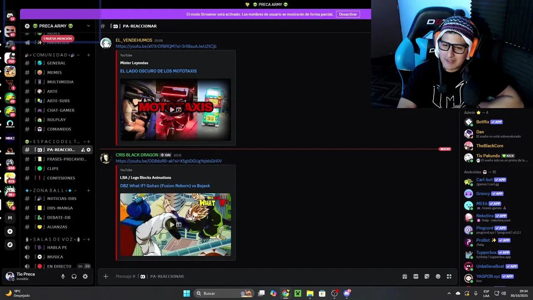Add a channel to SALAS DE VOZ
The width and height of the screenshot is (533, 300).
pos(89,240)
